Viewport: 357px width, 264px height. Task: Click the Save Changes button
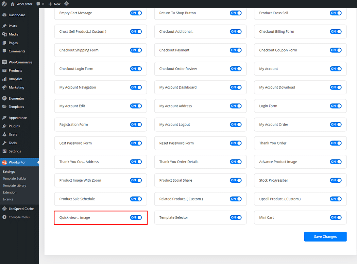325,236
